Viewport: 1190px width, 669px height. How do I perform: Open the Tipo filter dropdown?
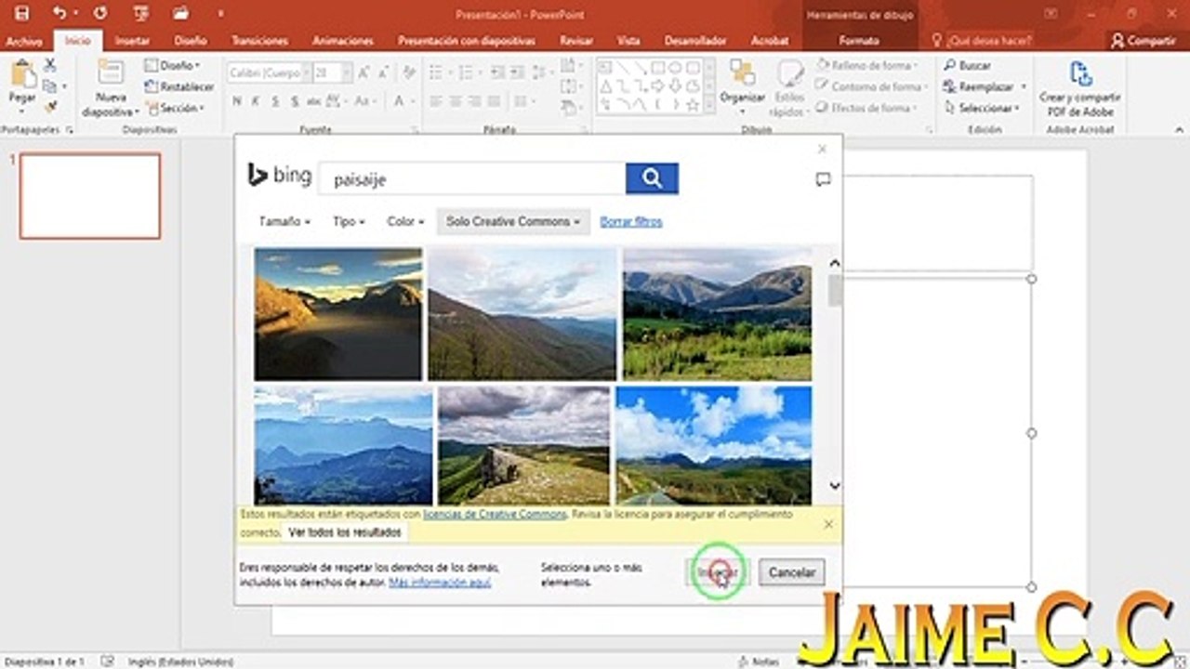click(349, 221)
